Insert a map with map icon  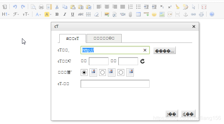pos(162,14)
